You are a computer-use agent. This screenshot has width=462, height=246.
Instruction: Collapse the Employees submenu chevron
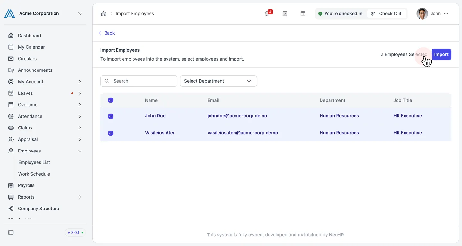[80, 151]
